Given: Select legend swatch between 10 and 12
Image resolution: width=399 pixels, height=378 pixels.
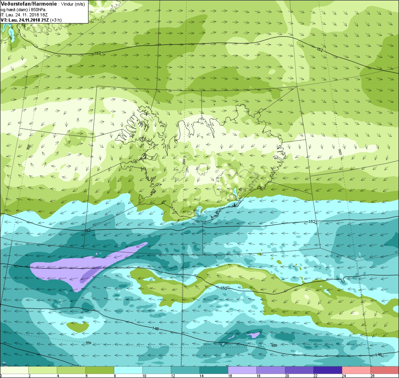Looking at the screenshot, I should (x=157, y=370).
